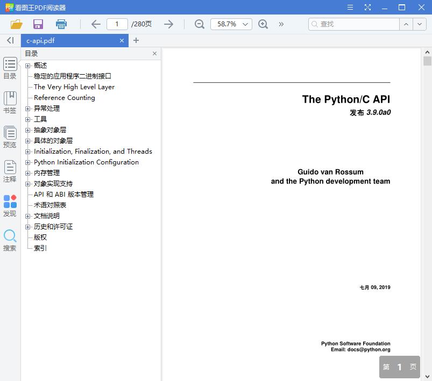
Task: Click the page number input field
Action: coord(117,24)
